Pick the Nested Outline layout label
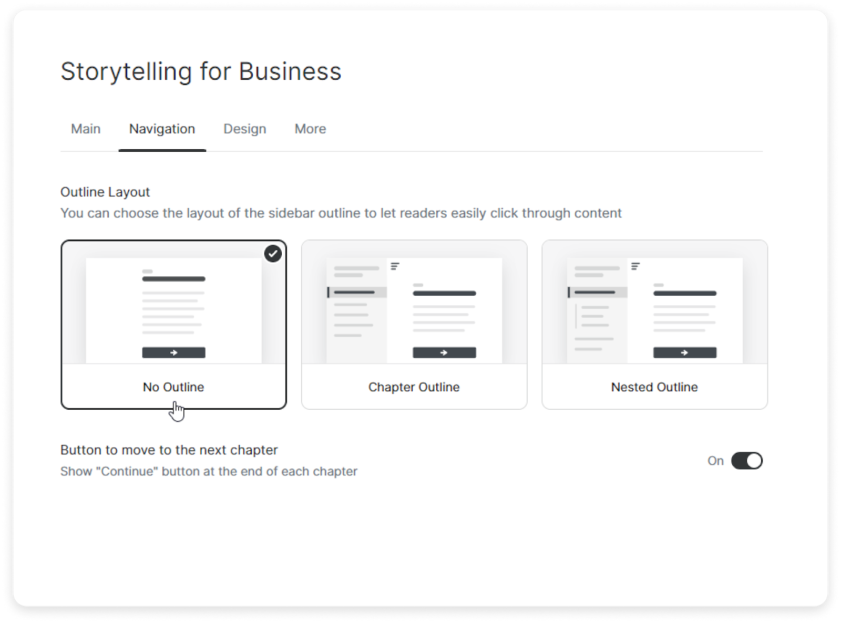The image size is (841, 623). [x=654, y=387]
